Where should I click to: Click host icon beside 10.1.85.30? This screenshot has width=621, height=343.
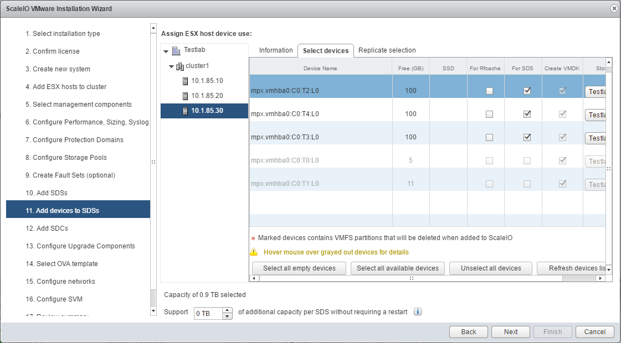click(186, 111)
